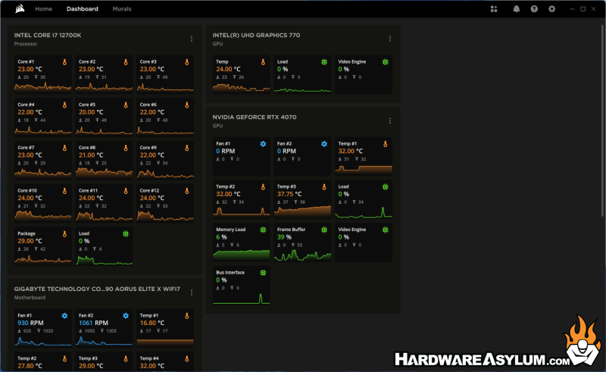The width and height of the screenshot is (606, 372).
Task: Click the Intel UHD Load chip icon
Action: (x=323, y=61)
